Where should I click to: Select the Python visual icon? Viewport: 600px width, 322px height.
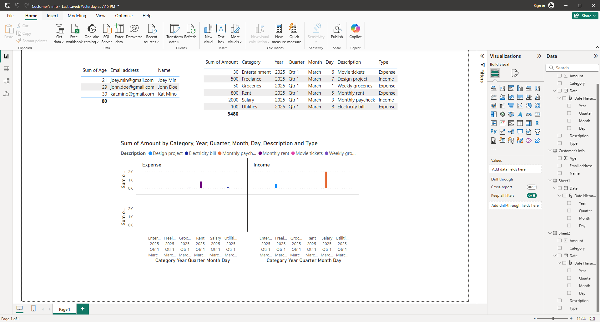pyautogui.click(x=493, y=132)
